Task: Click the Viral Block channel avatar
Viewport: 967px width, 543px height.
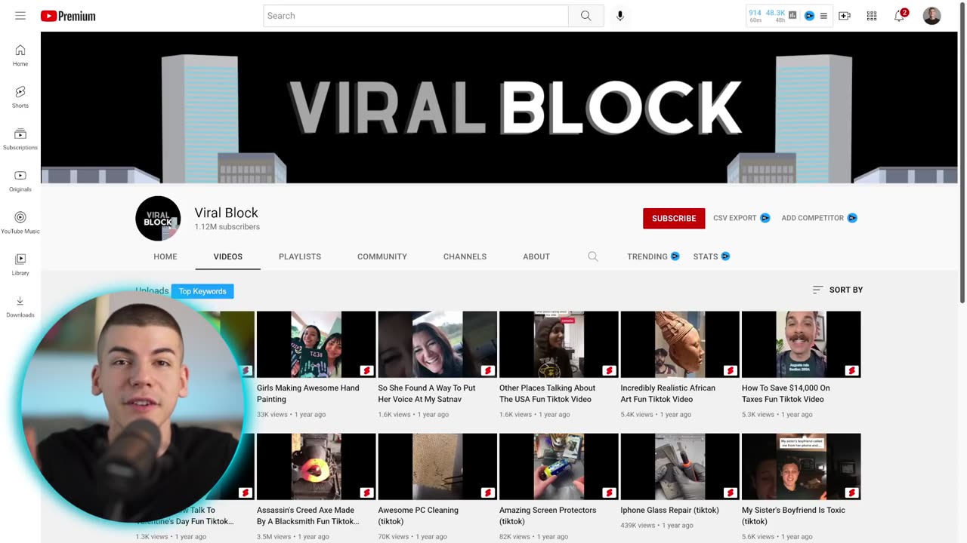Action: tap(158, 219)
